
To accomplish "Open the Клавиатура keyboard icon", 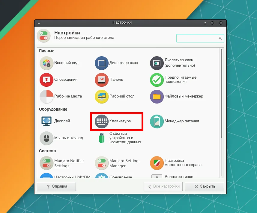I will coord(102,121).
